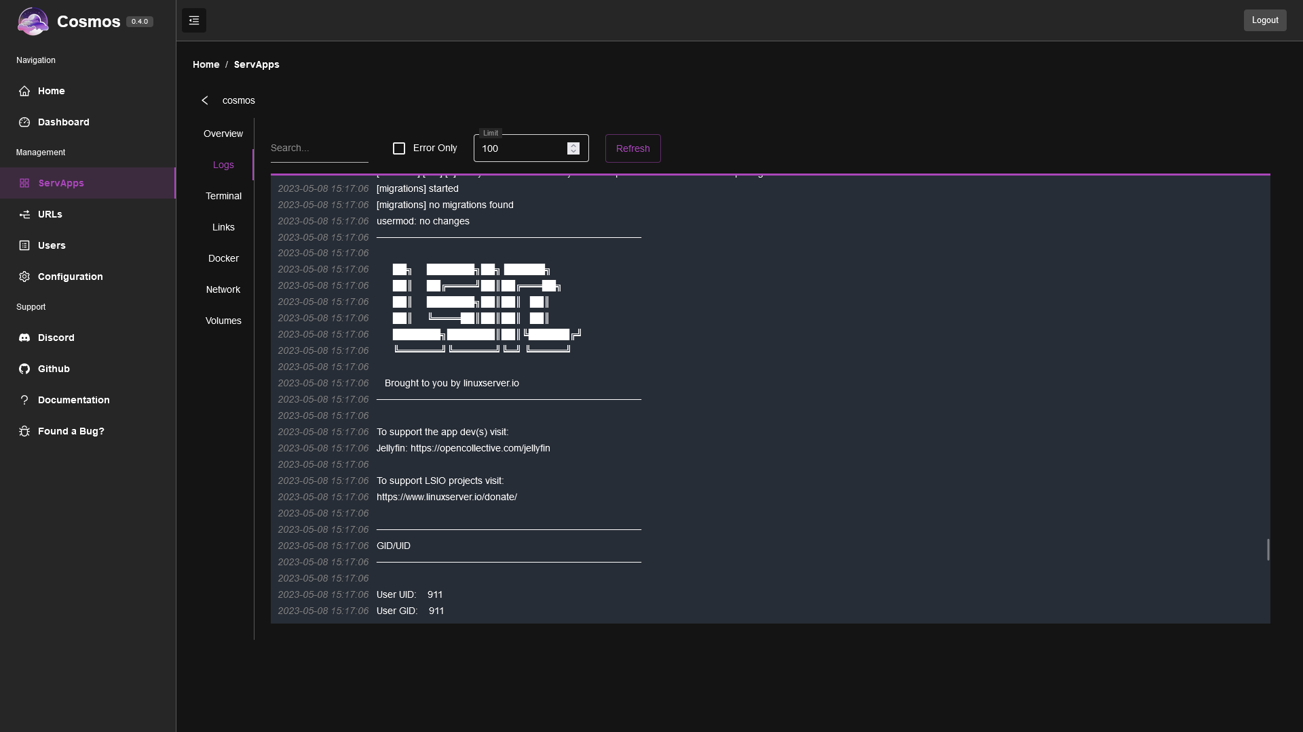Click the logs panel scrollbar thumb

[x=1268, y=550]
